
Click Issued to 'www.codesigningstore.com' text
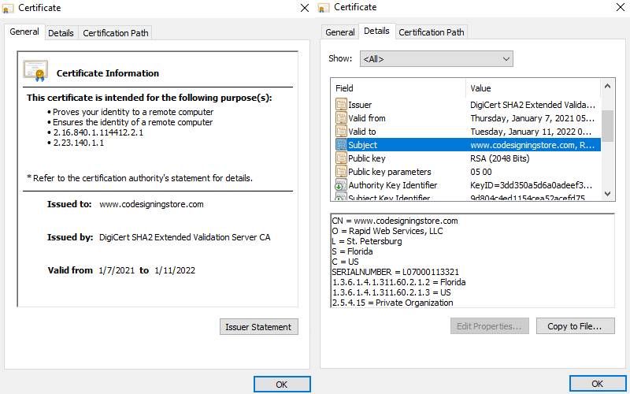click(x=151, y=204)
